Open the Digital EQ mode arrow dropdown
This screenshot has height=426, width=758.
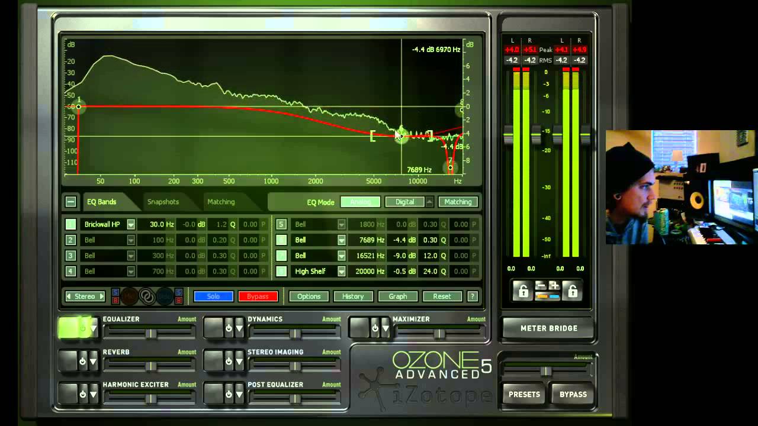pyautogui.click(x=429, y=202)
